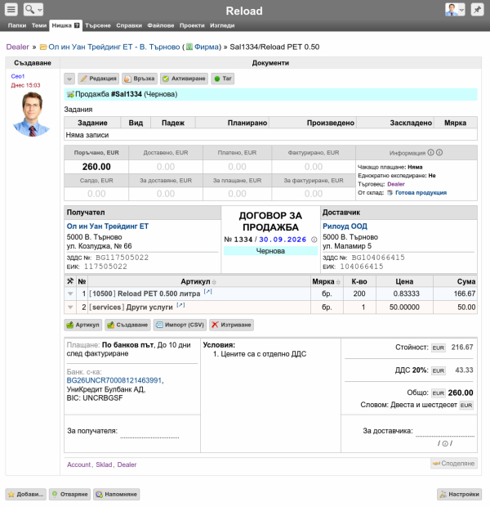Screen dimensions: 490x507
Task: Open the Справки tab
Action: pos(129,25)
